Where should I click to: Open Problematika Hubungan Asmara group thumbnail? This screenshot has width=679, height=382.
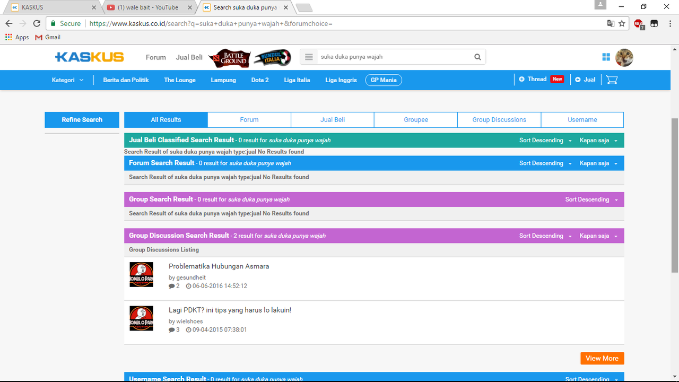pos(141,274)
